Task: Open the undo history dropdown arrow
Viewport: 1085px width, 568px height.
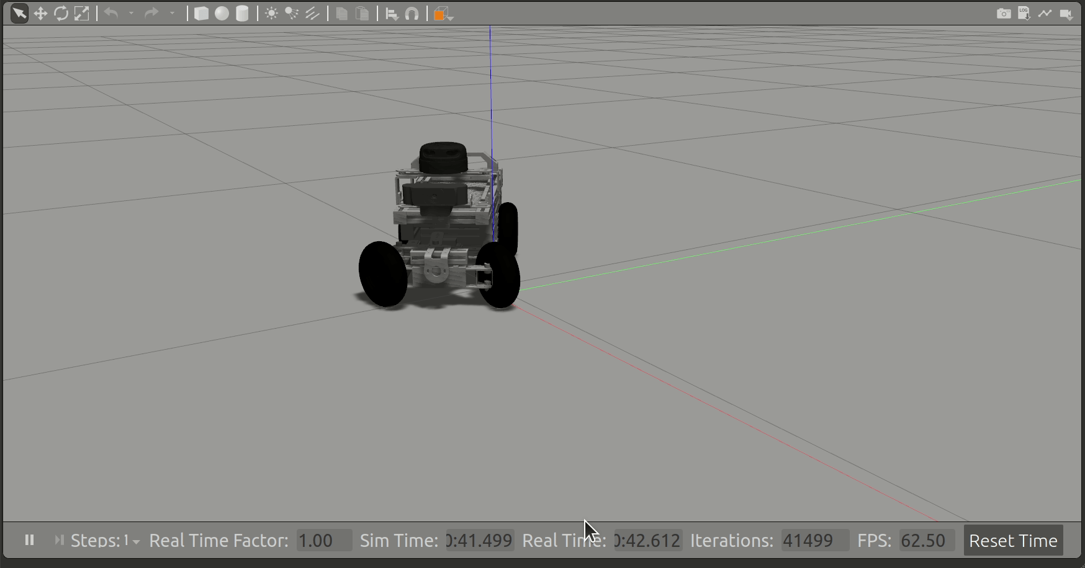Action: click(132, 14)
